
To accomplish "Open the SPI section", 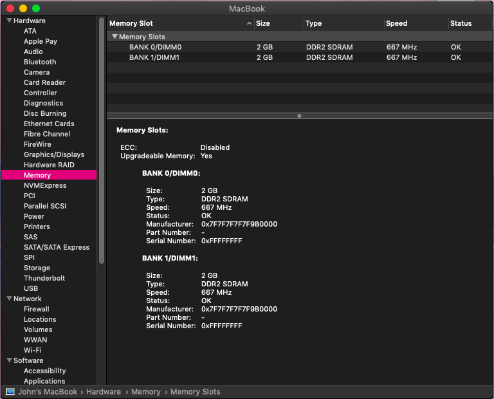I will tap(30, 257).
